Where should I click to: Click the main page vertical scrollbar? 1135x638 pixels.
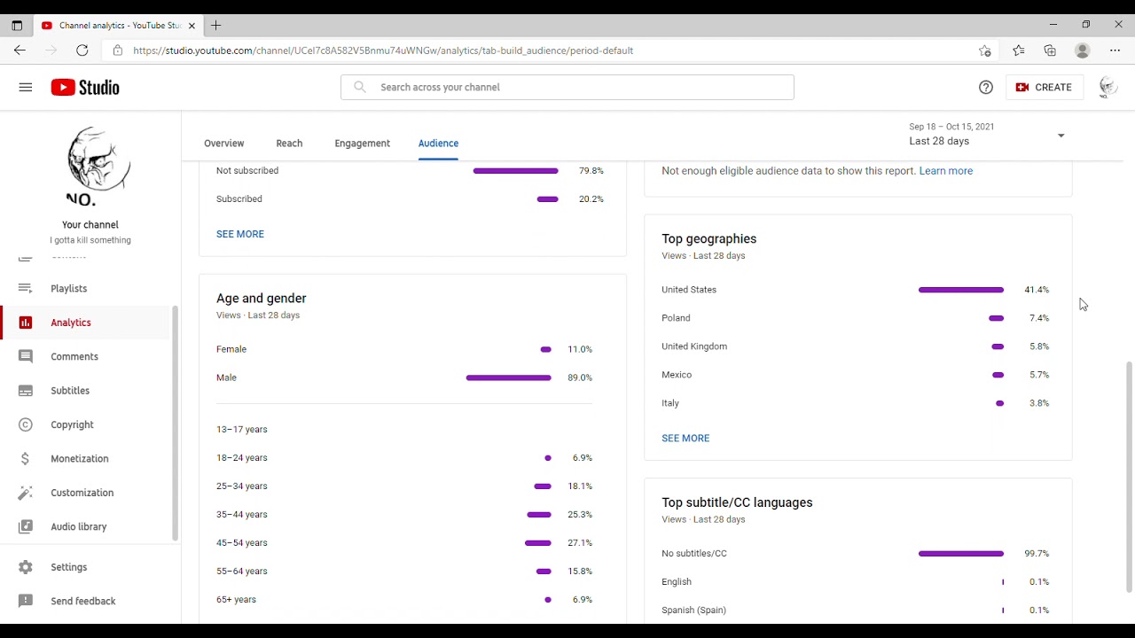1129,476
